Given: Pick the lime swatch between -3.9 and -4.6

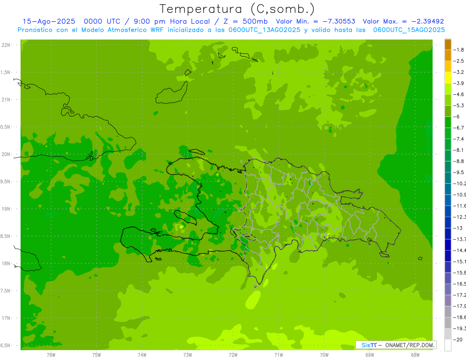Looking at the screenshot, I should [448, 89].
